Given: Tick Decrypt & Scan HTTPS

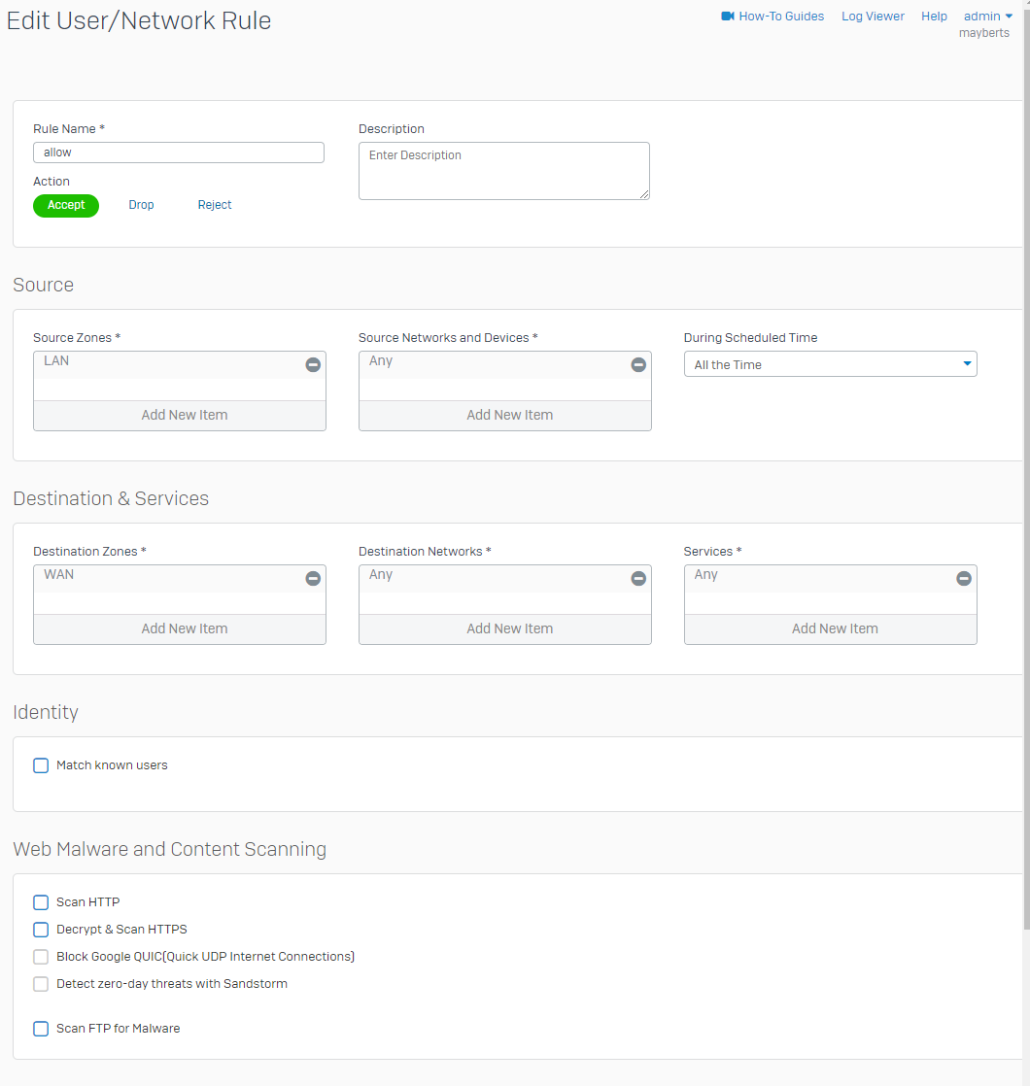Looking at the screenshot, I should (x=41, y=930).
